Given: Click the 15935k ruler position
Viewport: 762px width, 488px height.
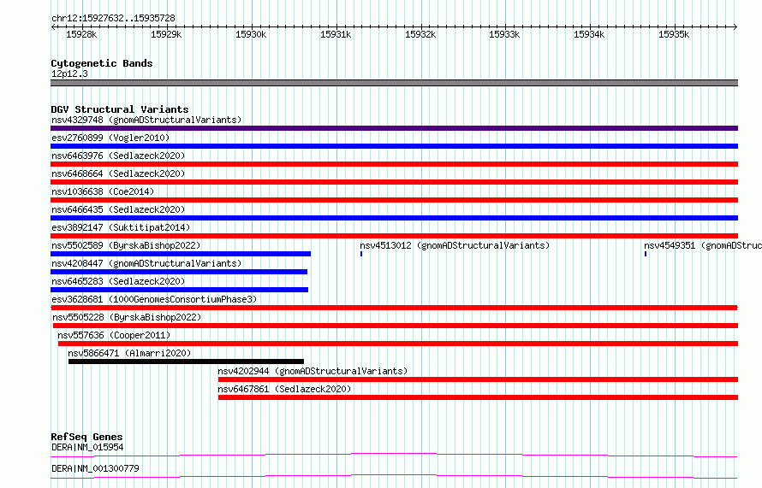Looking at the screenshot, I should [x=674, y=34].
